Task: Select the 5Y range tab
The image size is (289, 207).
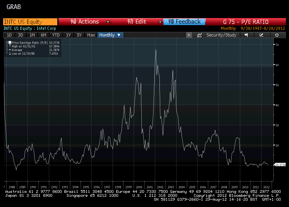Action: [x=79, y=35]
